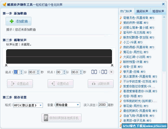
Task: Click the 试听铃声 preview ringtone button
Action: tap(101, 84)
